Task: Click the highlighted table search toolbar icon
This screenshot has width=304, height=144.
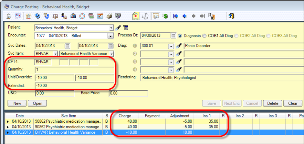Action: 156,16
